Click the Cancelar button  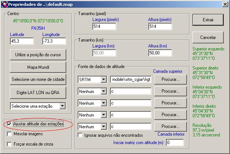[208, 37]
